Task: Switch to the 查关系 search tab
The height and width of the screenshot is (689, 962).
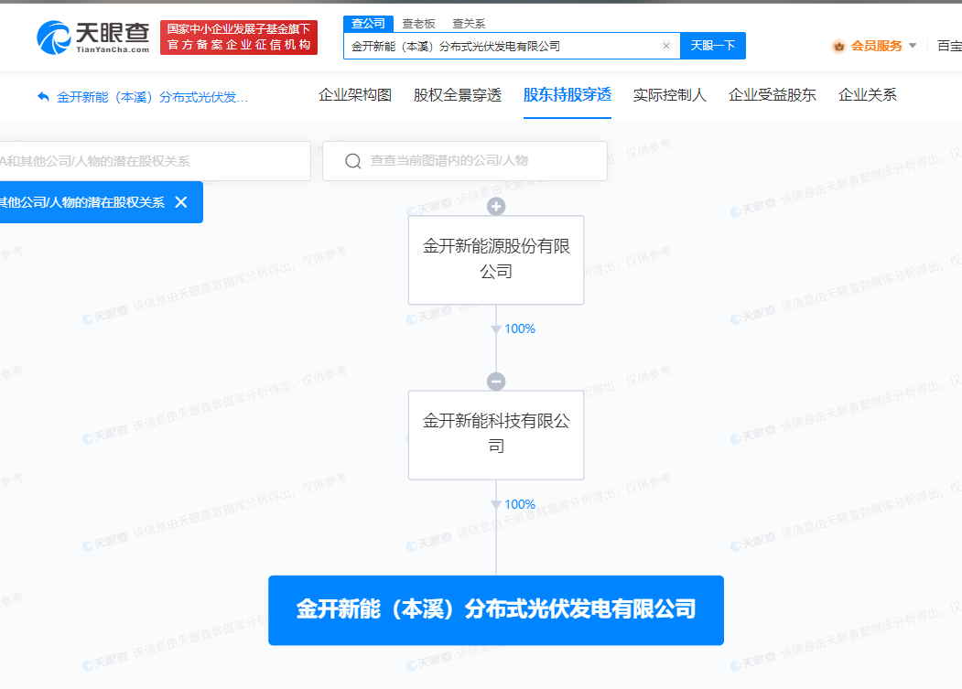Action: pos(469,23)
